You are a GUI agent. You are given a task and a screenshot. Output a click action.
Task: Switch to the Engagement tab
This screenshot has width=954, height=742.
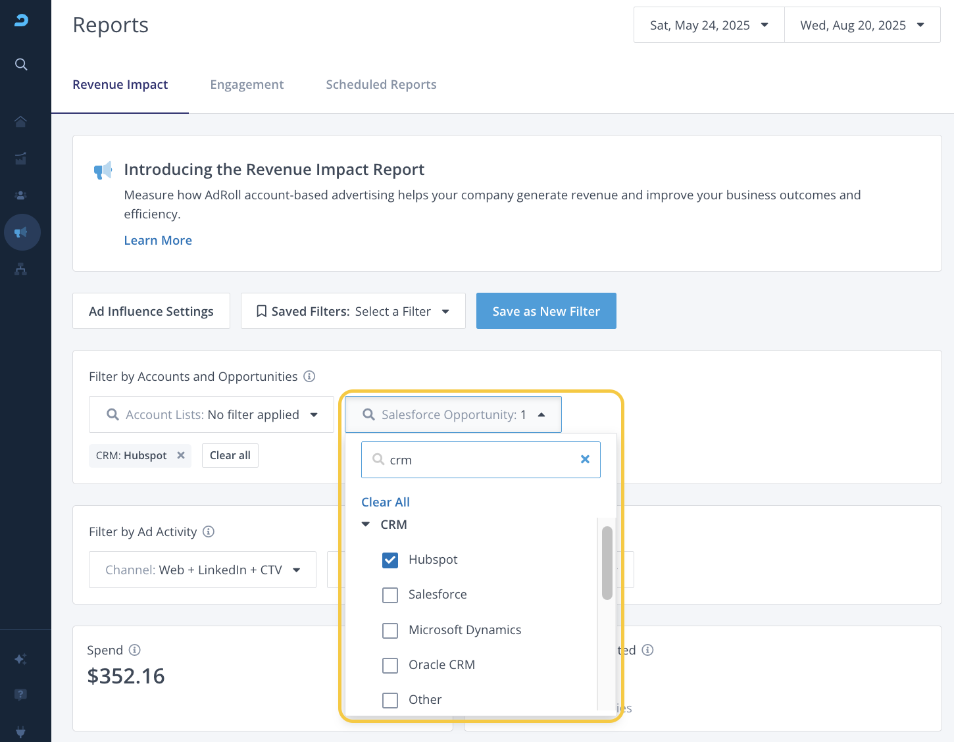click(247, 85)
